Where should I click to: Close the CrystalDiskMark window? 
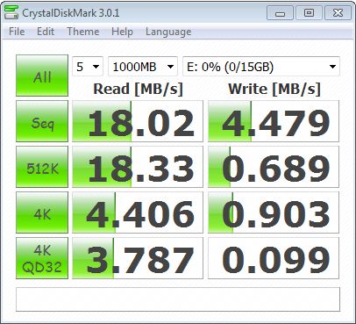tap(338, 13)
